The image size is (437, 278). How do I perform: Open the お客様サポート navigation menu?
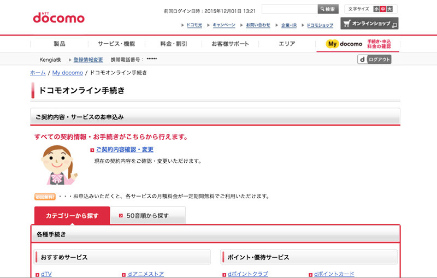[230, 44]
